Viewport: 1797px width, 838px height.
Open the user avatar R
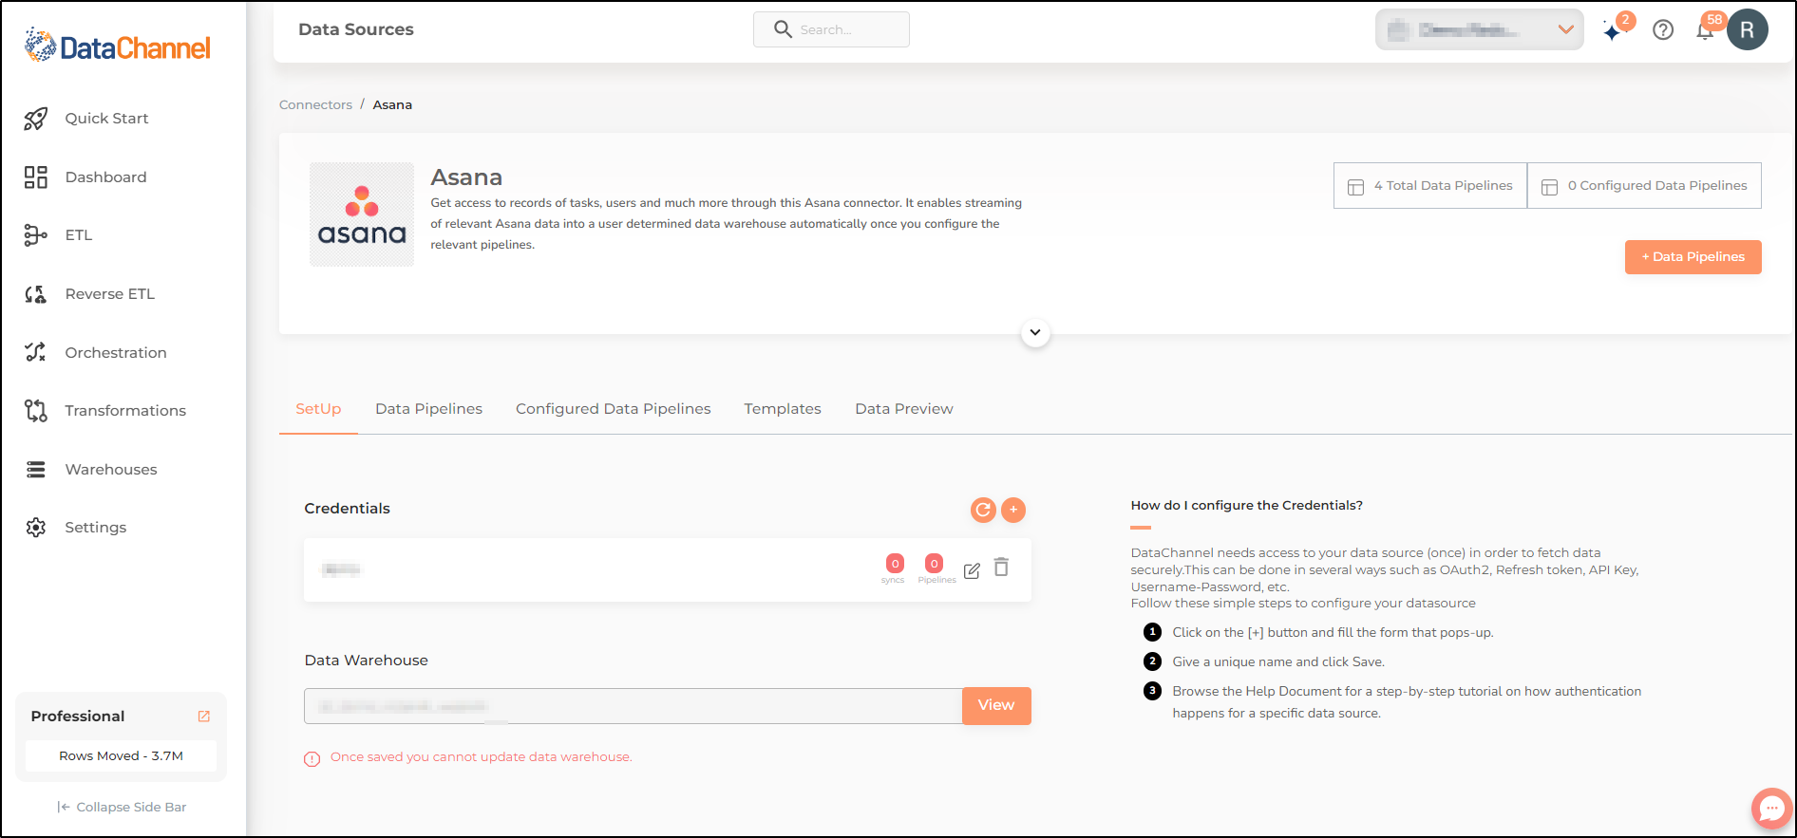pos(1748,29)
